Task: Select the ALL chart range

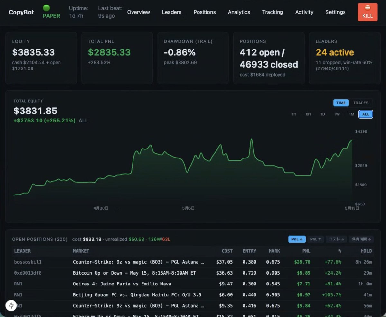Action: tap(366, 114)
